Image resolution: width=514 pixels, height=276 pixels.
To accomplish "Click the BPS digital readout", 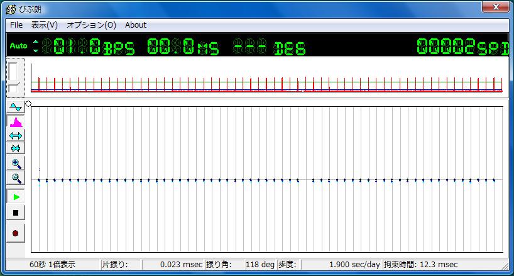I will (89, 47).
